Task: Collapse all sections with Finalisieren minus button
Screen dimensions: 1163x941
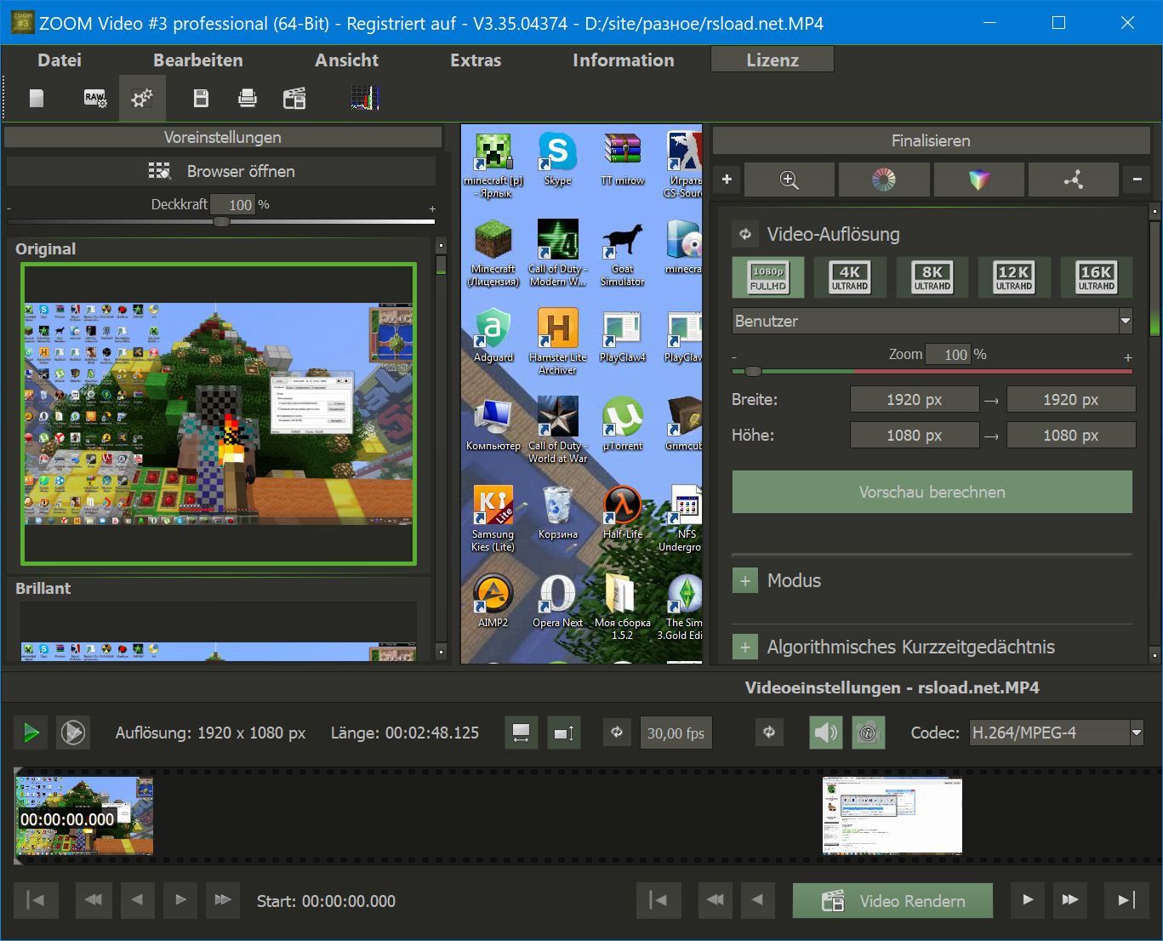Action: 1137,180
